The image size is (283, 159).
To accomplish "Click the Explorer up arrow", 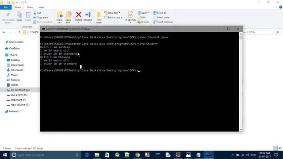I will (x=19, y=32).
